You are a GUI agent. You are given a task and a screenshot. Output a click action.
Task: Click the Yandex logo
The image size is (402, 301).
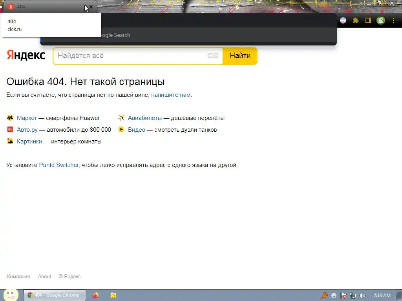pos(26,55)
